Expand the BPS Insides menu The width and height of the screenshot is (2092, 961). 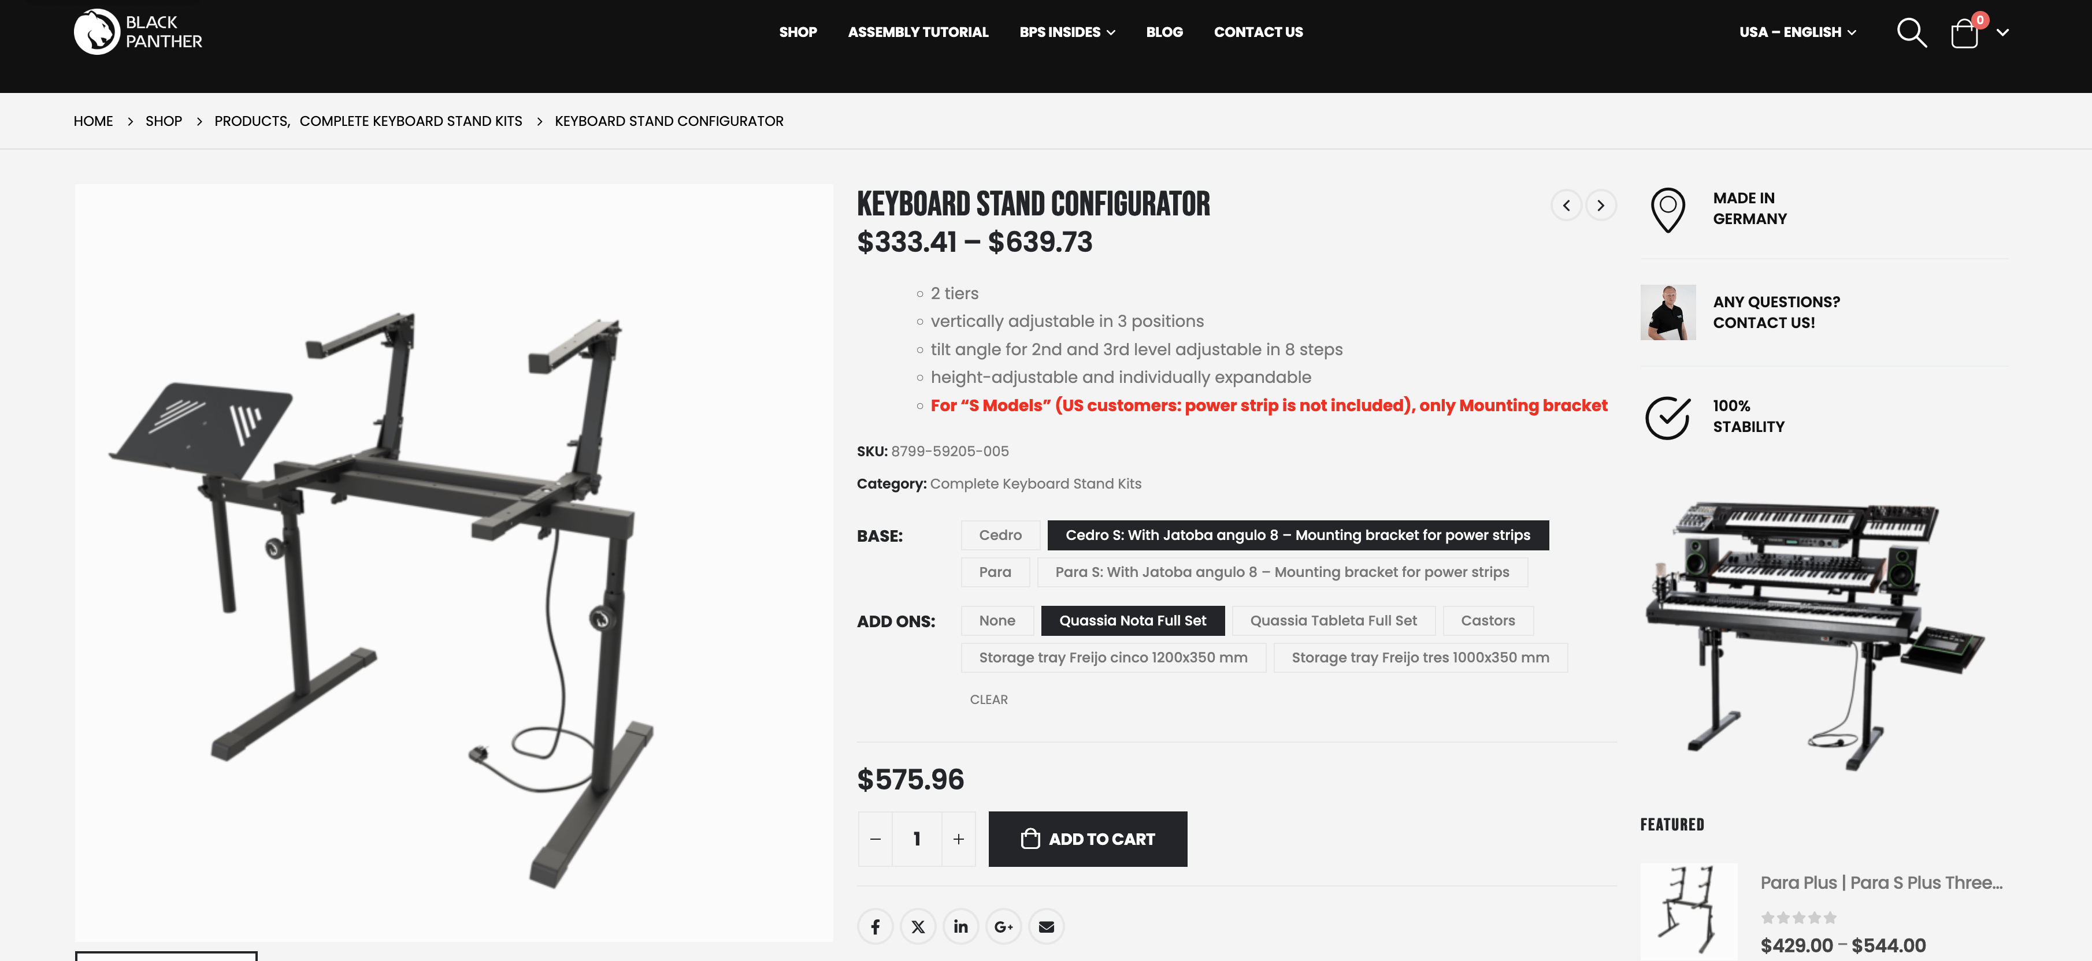(x=1066, y=32)
